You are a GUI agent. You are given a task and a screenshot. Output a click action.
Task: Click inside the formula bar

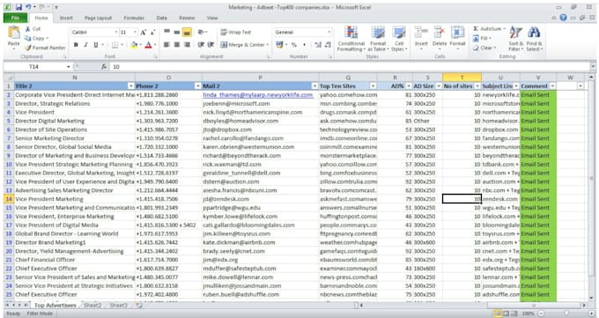[x=350, y=67]
